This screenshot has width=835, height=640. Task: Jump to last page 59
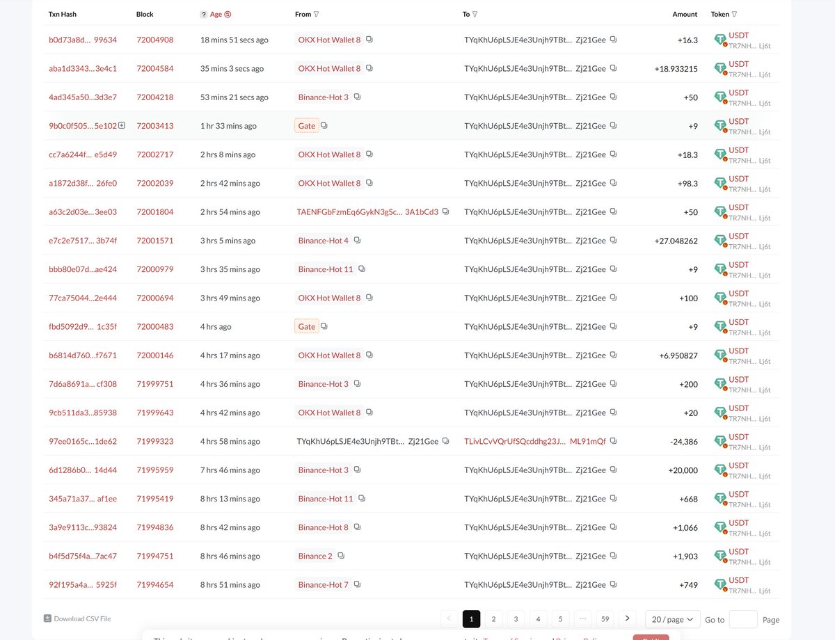605,619
